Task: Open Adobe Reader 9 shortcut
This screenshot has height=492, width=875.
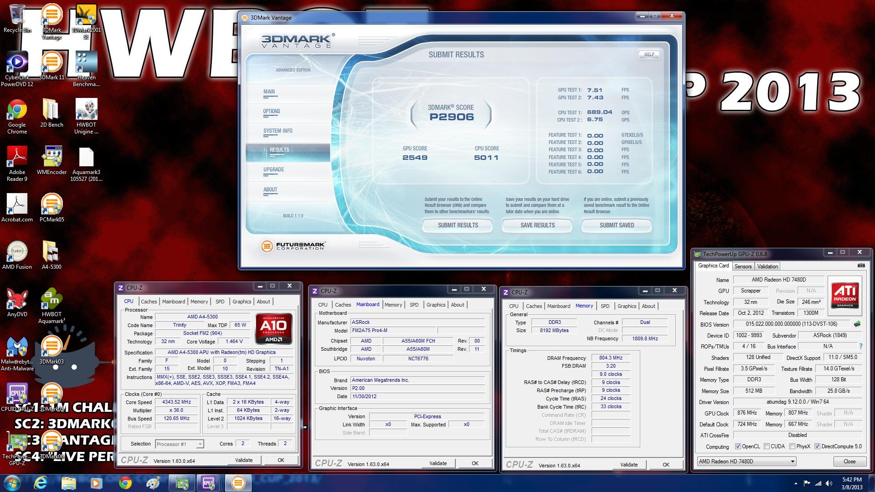Action: coord(17,164)
